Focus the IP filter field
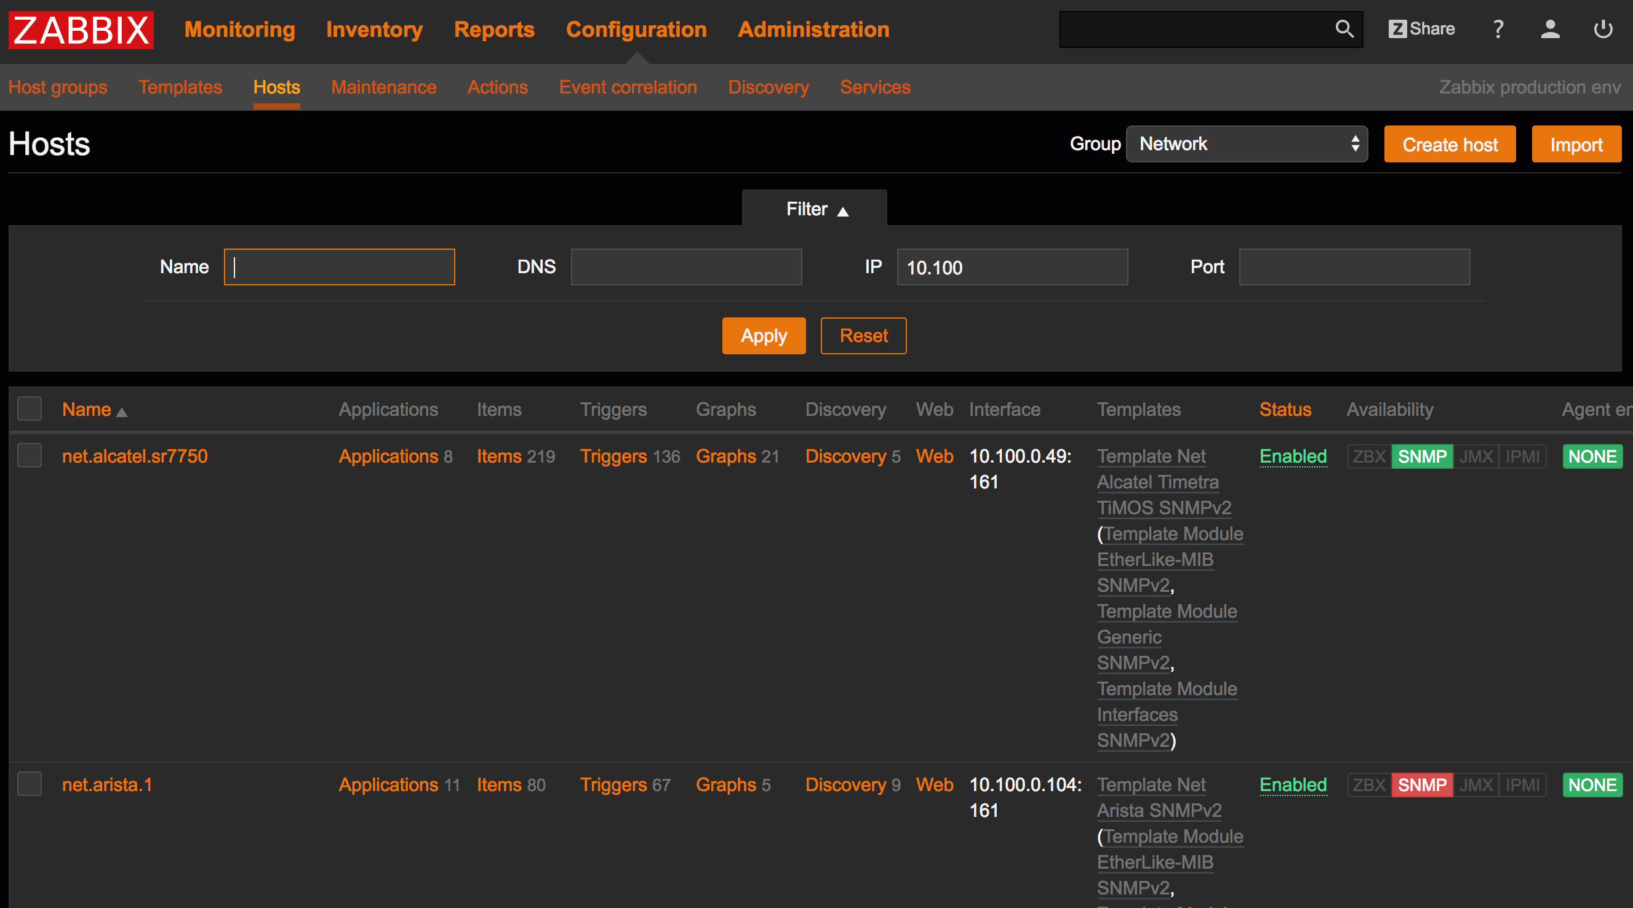 coord(1012,268)
